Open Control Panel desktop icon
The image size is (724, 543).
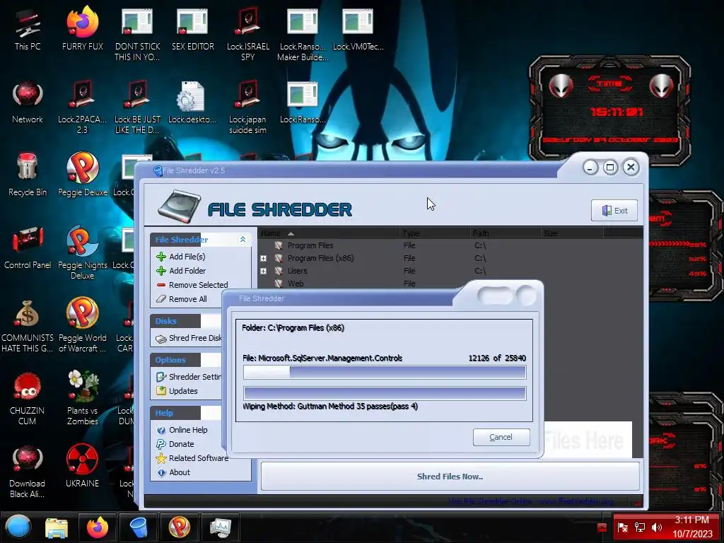28,247
